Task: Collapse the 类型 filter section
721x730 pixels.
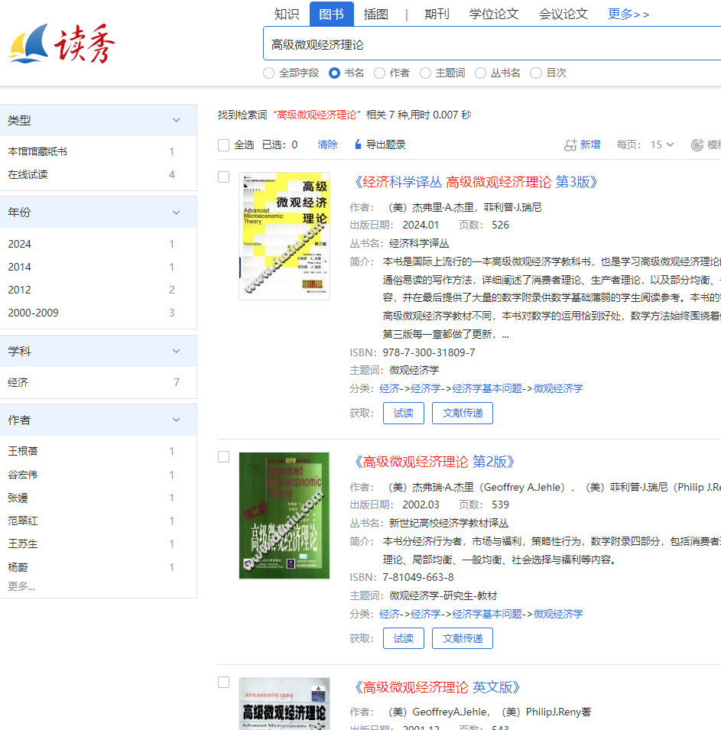Action: tap(176, 120)
